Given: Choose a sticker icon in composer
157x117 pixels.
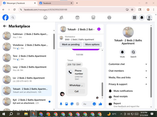Looking at the screenshot, I should point(72,104).
